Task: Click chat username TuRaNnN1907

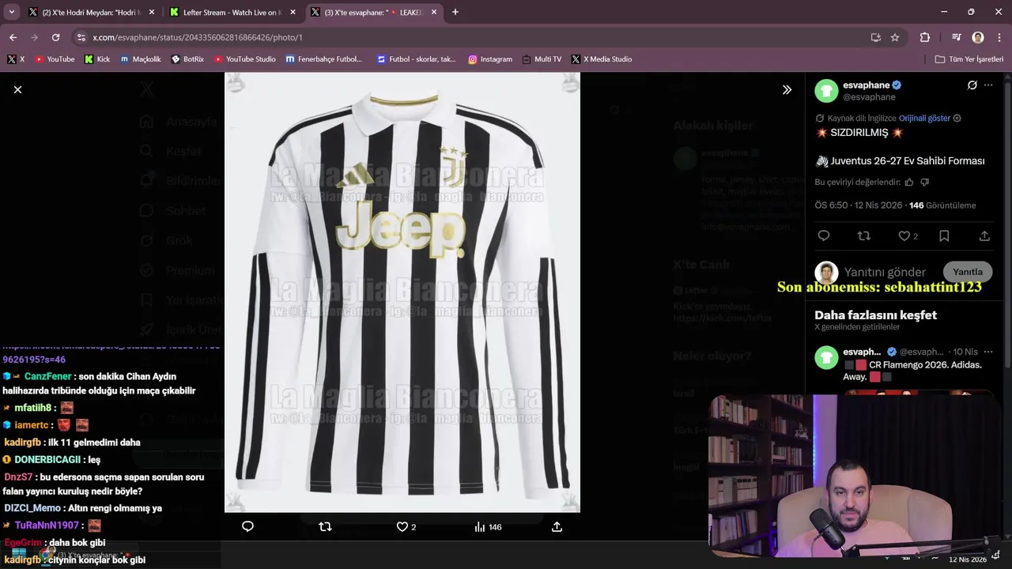Action: coord(47,526)
